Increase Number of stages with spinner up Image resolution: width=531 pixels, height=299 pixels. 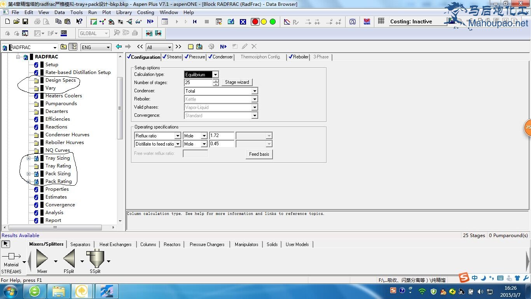(216, 81)
